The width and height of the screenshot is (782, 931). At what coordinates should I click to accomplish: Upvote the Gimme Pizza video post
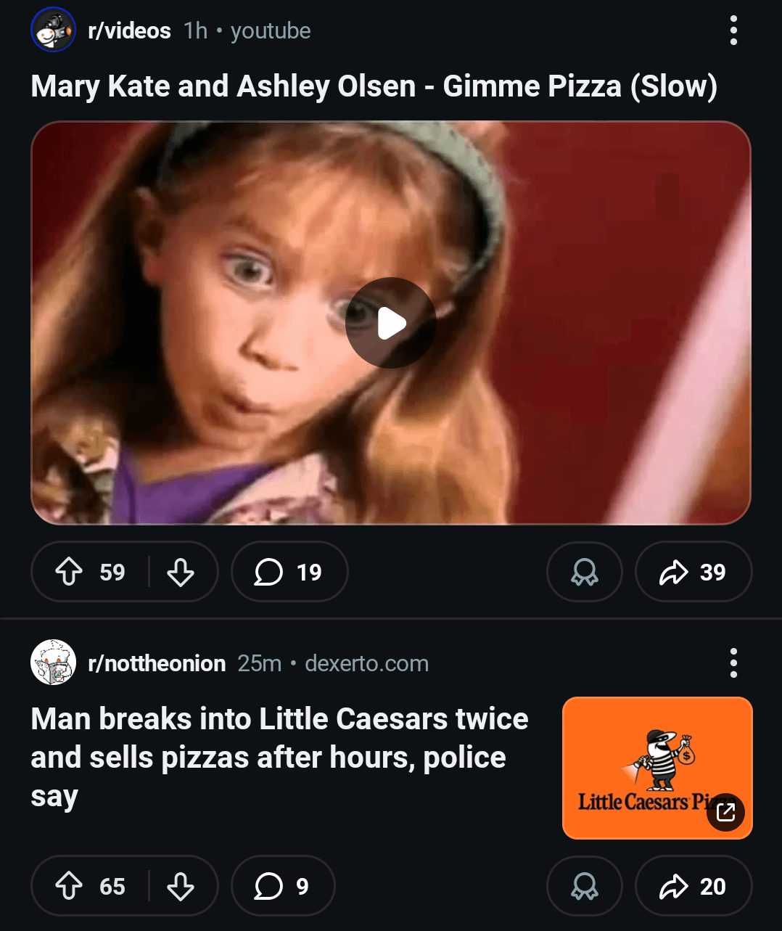(70, 572)
